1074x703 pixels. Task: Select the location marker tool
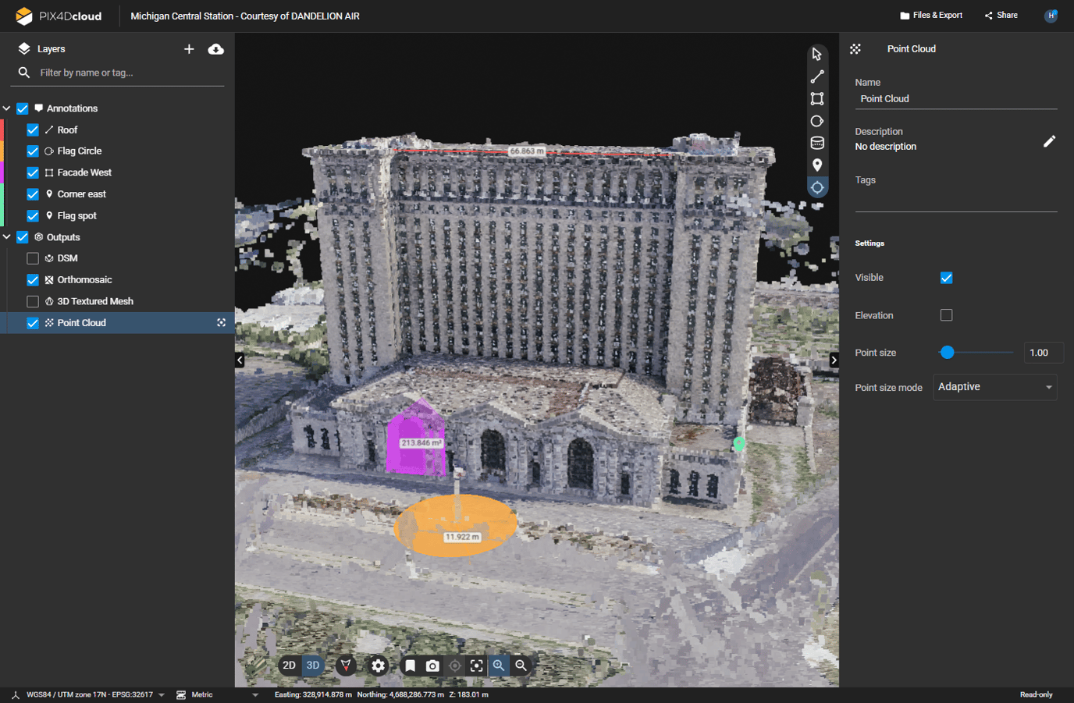(x=816, y=165)
